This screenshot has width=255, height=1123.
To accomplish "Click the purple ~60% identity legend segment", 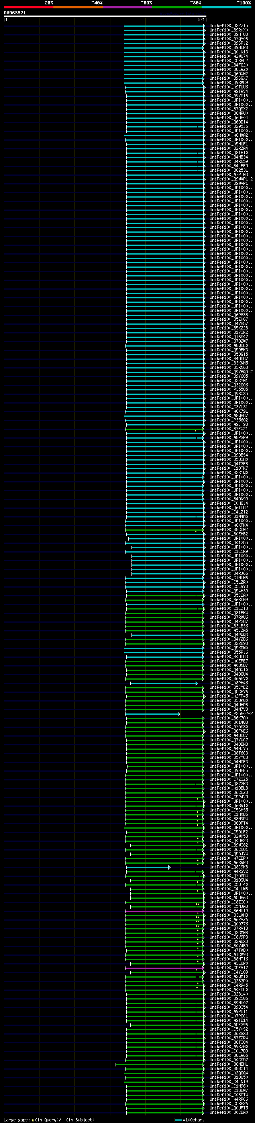I will pos(127,7).
